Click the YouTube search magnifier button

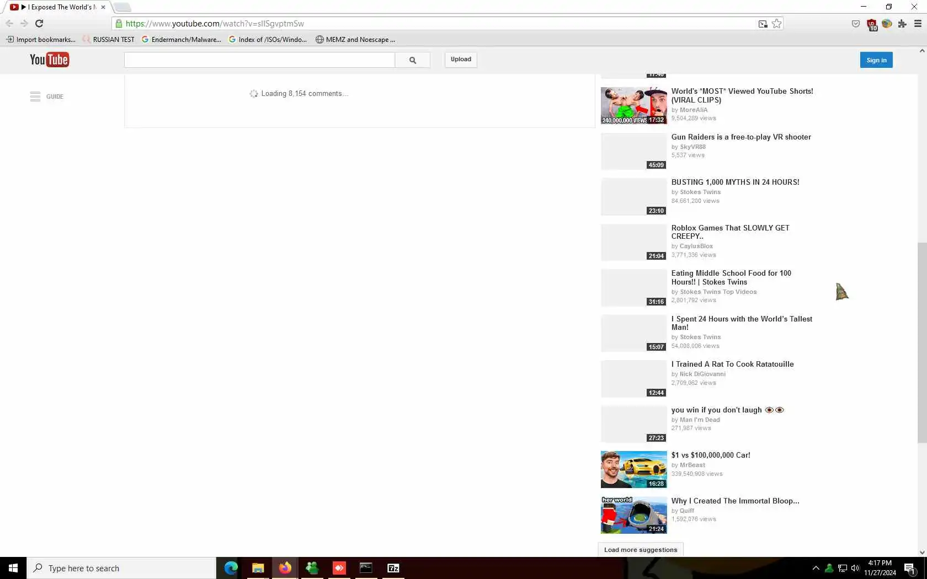pos(413,60)
